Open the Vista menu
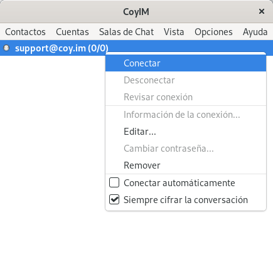The image size is (273, 262). [x=174, y=32]
